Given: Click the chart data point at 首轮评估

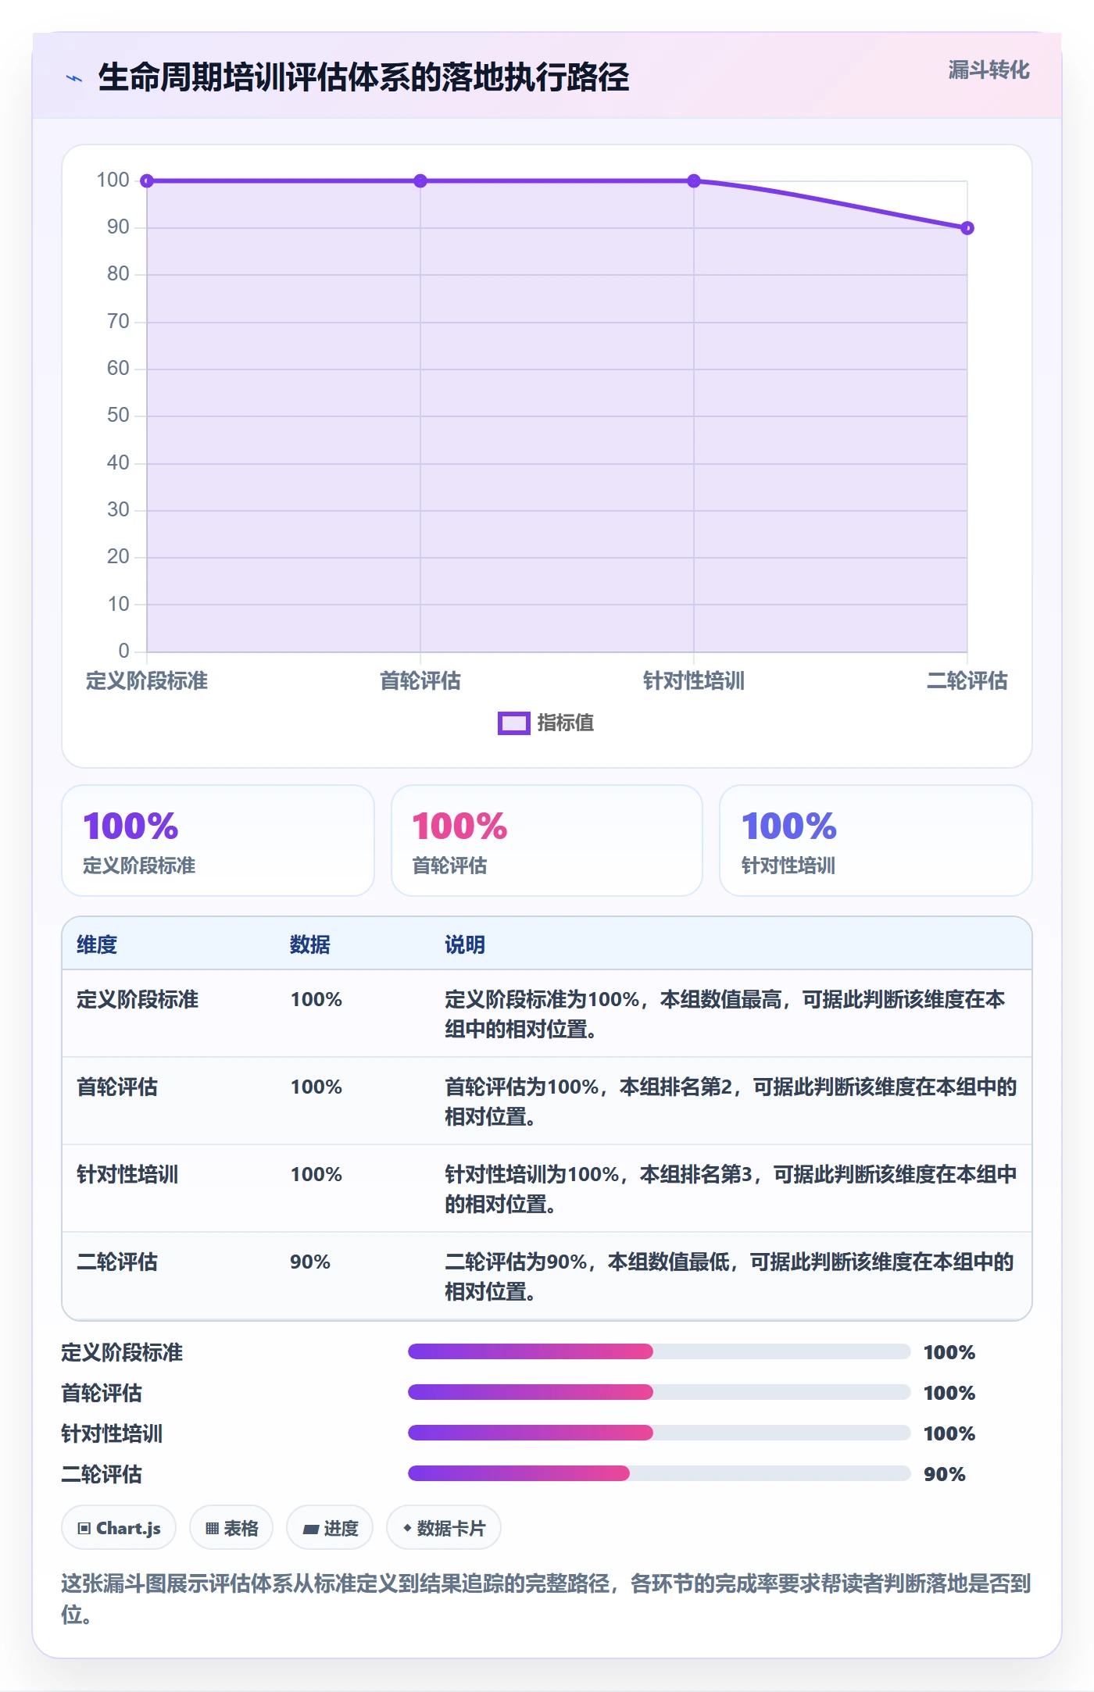Looking at the screenshot, I should [x=420, y=181].
